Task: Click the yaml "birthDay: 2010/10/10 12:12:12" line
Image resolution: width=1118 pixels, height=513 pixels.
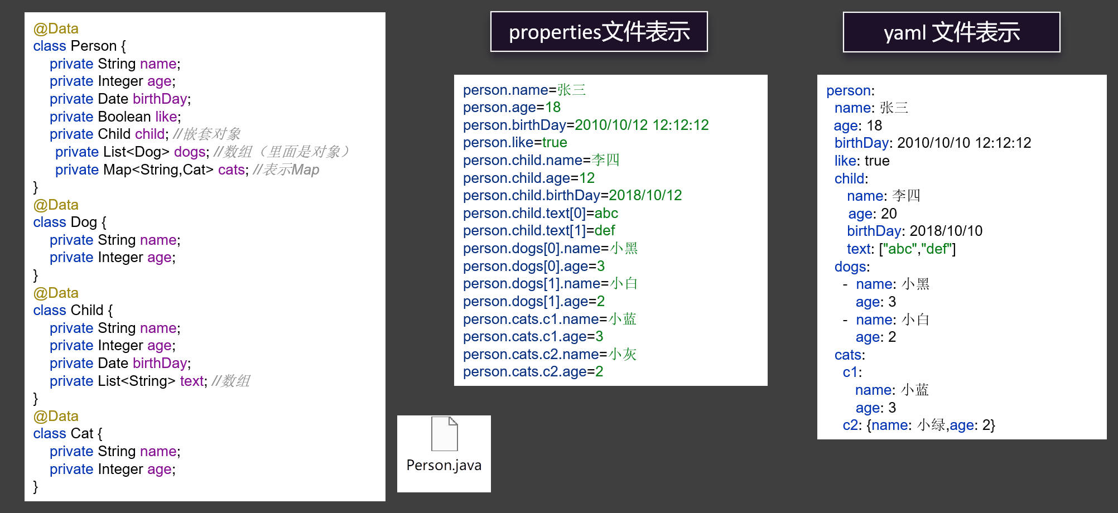Action: coord(932,143)
